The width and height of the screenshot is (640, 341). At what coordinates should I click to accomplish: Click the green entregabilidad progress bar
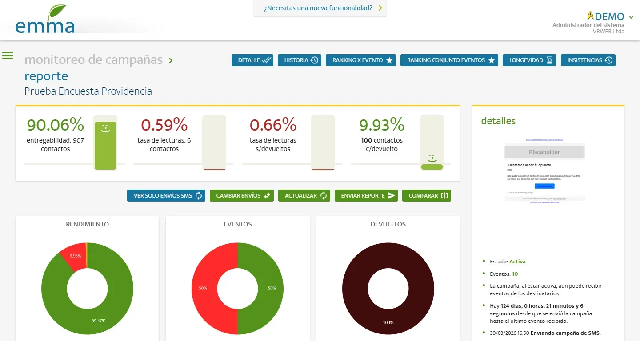click(105, 146)
